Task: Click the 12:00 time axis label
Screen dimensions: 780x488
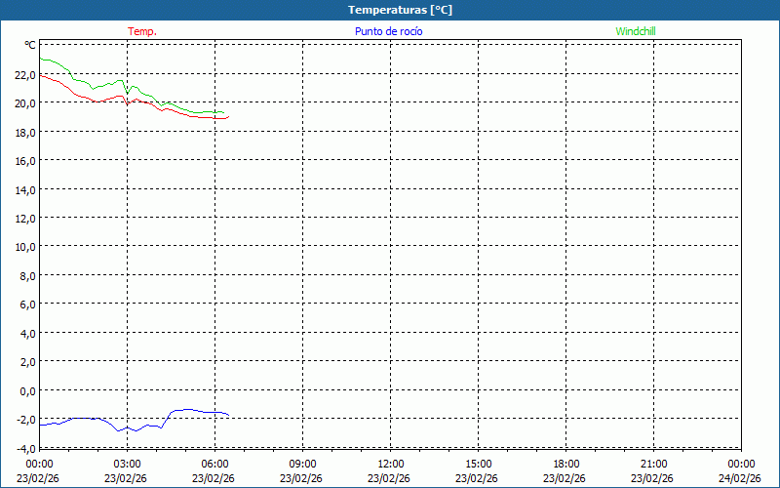Action: coord(390,464)
